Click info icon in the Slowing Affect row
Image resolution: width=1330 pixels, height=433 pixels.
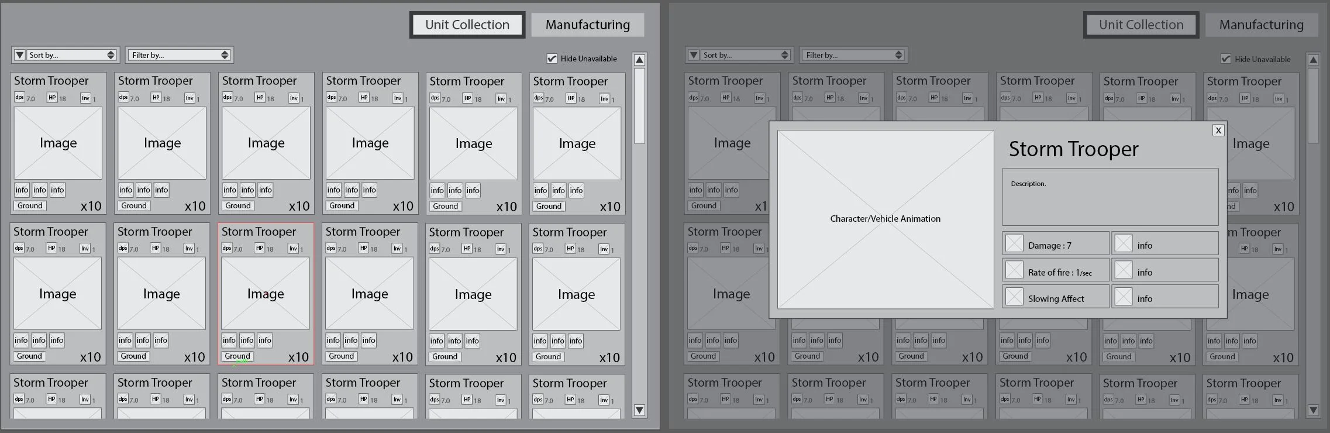pos(1124,296)
